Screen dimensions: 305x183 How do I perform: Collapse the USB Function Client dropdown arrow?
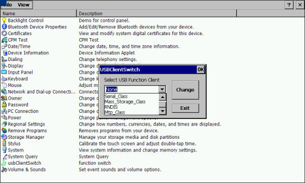[162, 89]
